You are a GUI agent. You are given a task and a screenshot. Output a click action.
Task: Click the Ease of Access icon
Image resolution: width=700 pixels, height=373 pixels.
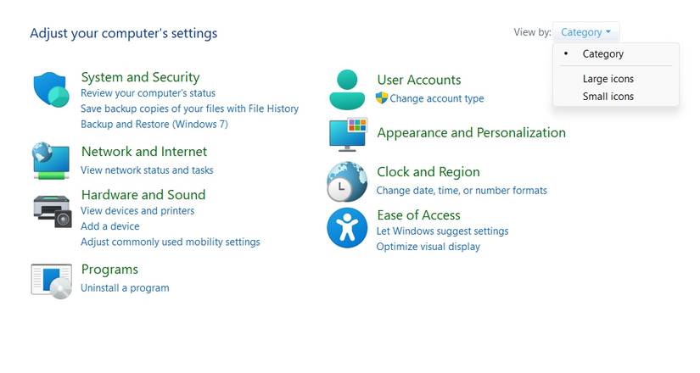346,227
